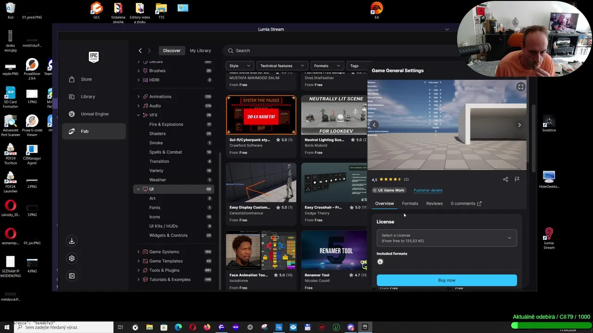Open the GCC desktop icon

tap(96, 11)
